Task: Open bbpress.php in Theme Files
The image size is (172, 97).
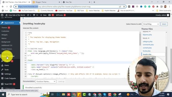Action: click(x=147, y=35)
